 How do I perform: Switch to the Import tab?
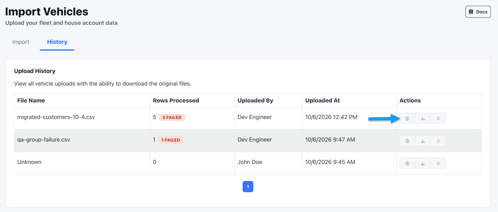point(21,42)
